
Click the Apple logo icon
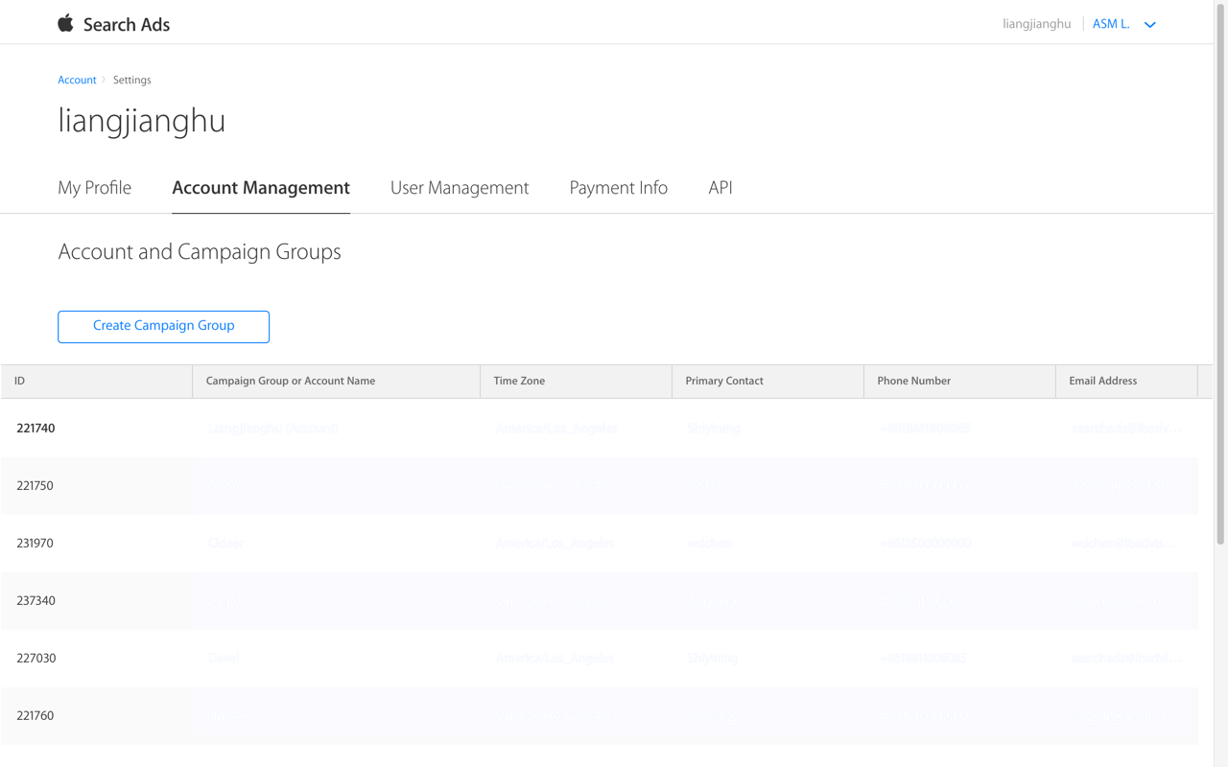pyautogui.click(x=65, y=23)
